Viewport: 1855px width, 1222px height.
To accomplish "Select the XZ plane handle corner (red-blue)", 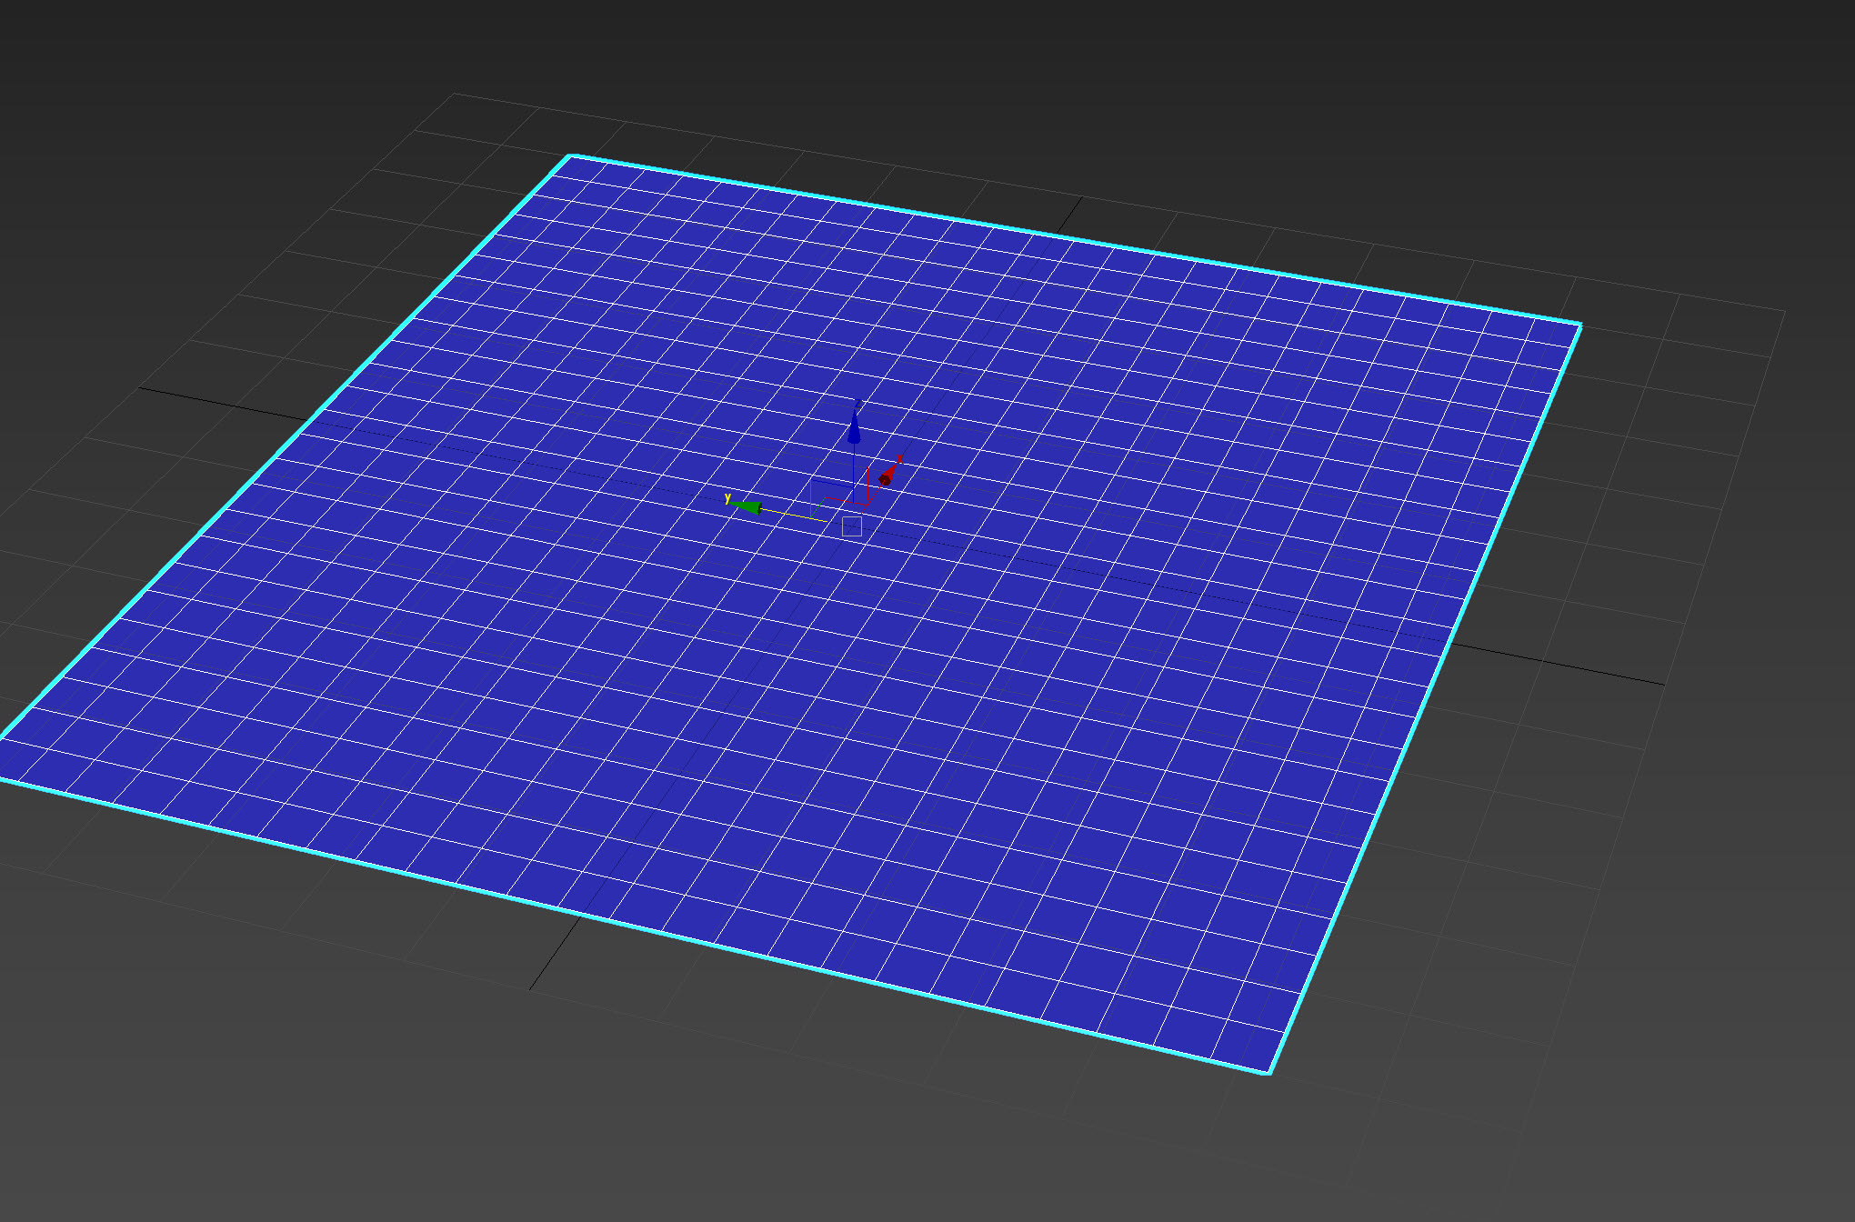I will pyautogui.click(x=867, y=467).
